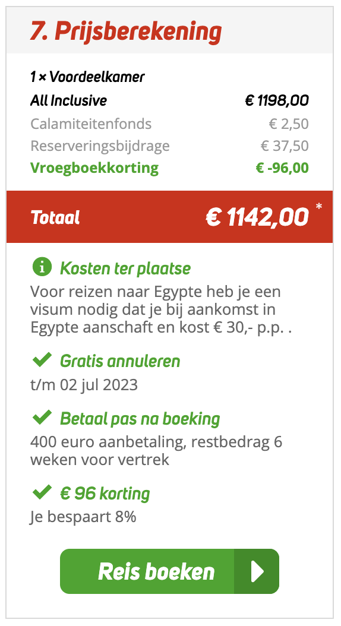Click the arrow icon on Reis boeken button
Viewport: 341px width, 626px height.
[x=257, y=571]
